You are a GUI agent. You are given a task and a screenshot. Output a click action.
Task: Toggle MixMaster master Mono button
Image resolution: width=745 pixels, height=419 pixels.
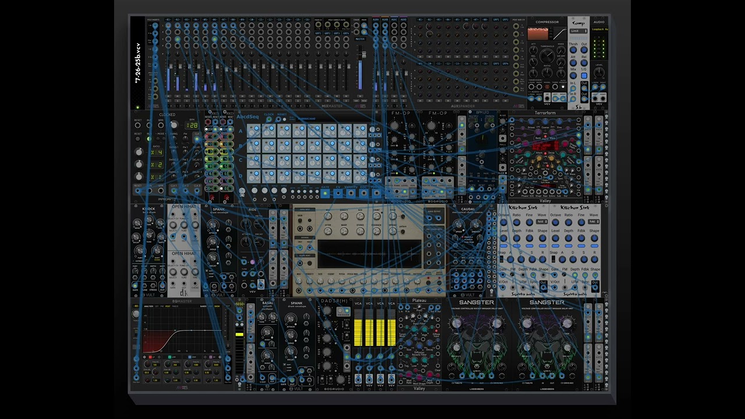364,101
